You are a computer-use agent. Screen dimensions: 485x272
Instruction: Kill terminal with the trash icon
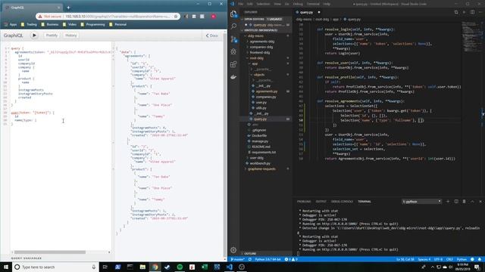pyautogui.click(x=464, y=202)
